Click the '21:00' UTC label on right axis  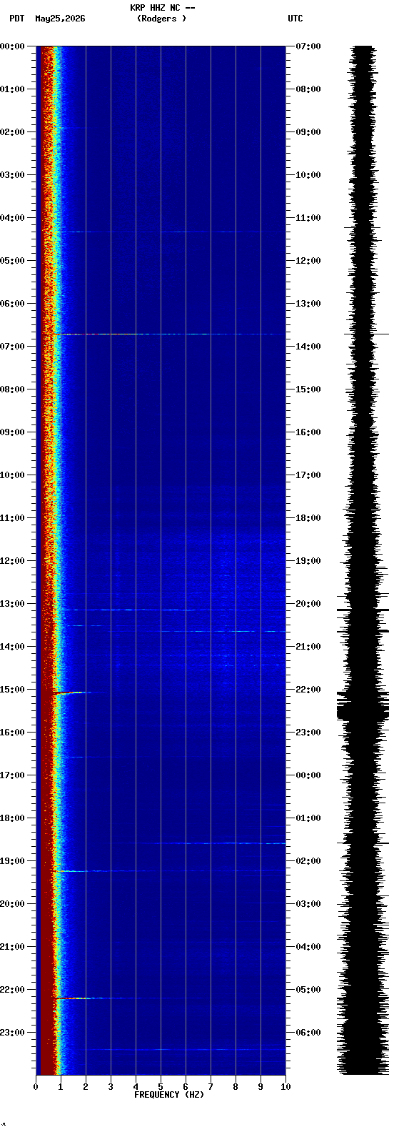(308, 647)
